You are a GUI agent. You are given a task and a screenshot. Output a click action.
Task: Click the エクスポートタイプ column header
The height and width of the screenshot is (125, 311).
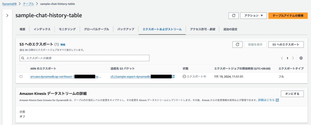(291, 69)
